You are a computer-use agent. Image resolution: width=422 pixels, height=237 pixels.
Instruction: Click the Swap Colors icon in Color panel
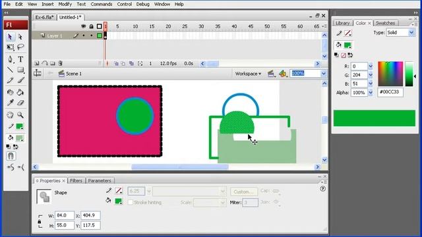click(x=350, y=55)
